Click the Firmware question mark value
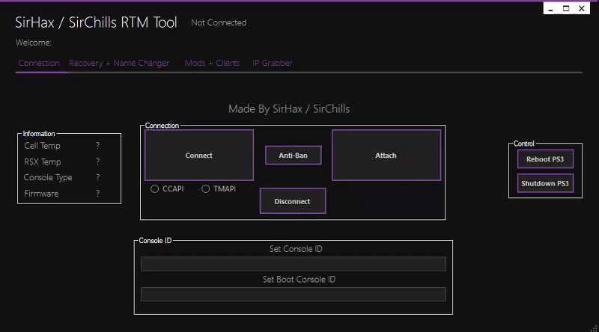The height and width of the screenshot is (332, 599). point(98,194)
